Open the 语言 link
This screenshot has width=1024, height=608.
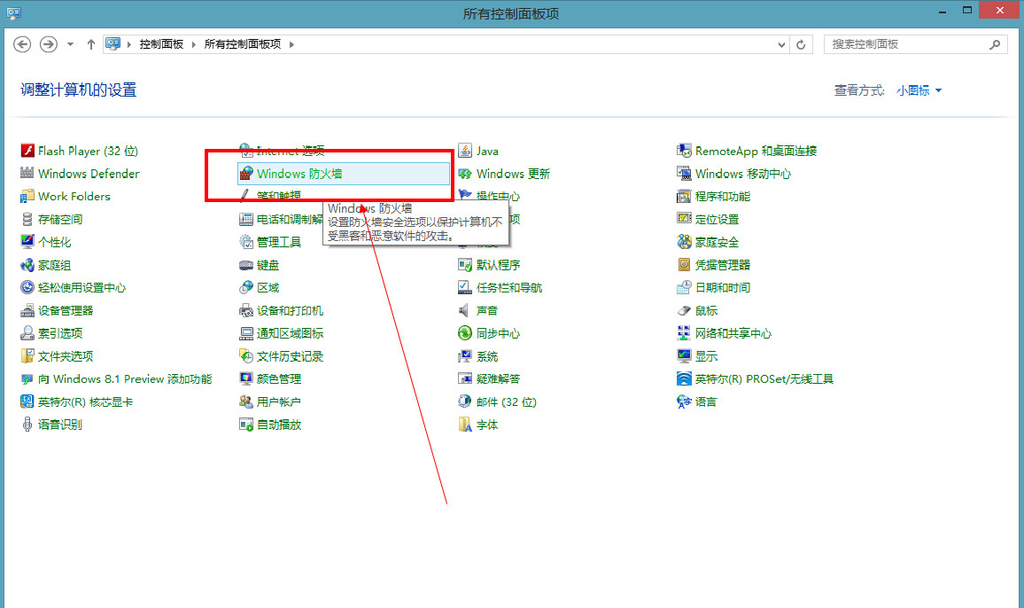(706, 401)
